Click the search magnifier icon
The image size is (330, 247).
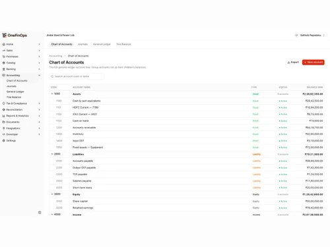coord(52,76)
